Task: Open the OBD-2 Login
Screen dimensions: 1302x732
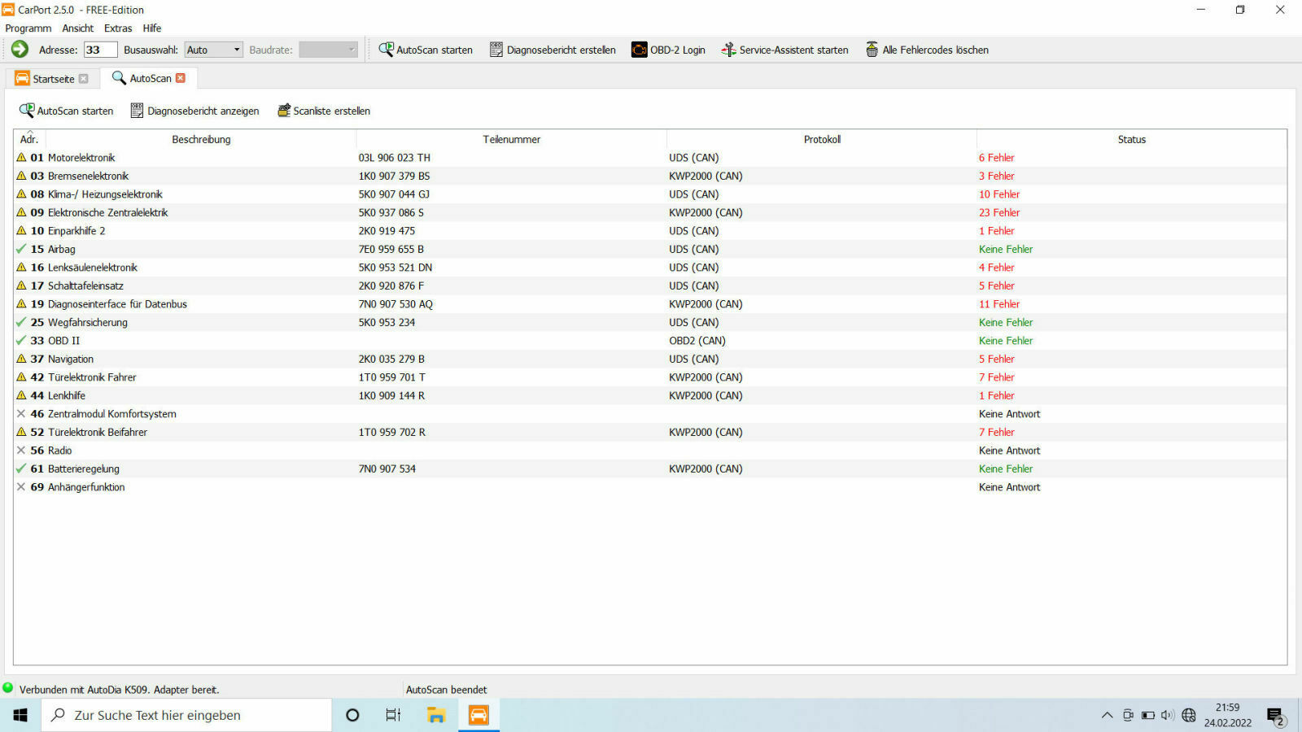Action: (668, 50)
